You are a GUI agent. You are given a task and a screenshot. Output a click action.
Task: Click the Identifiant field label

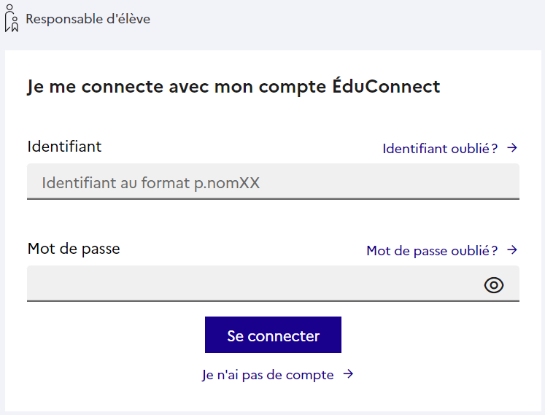64,147
